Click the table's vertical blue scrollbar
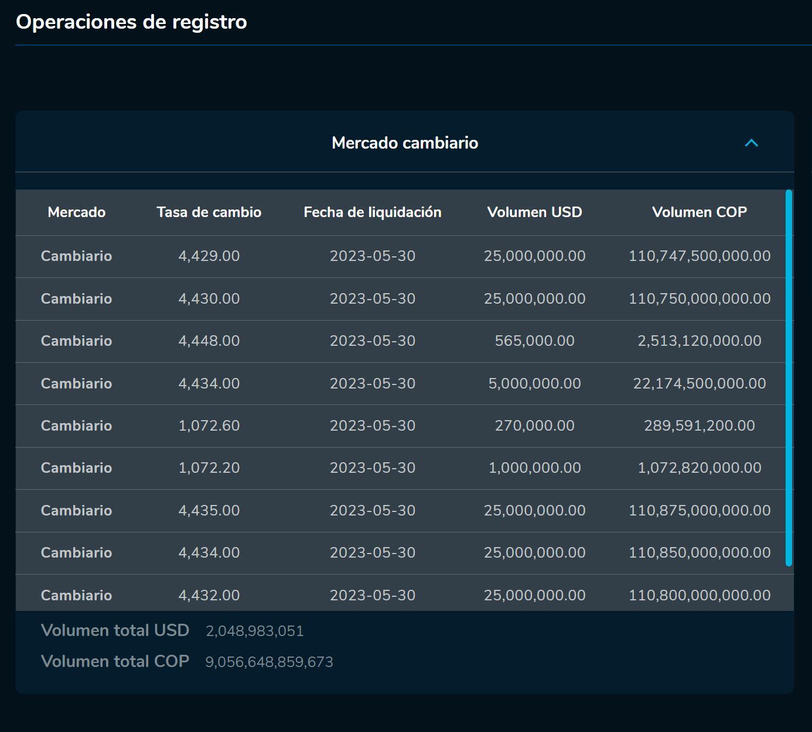This screenshot has height=732, width=812. (789, 377)
